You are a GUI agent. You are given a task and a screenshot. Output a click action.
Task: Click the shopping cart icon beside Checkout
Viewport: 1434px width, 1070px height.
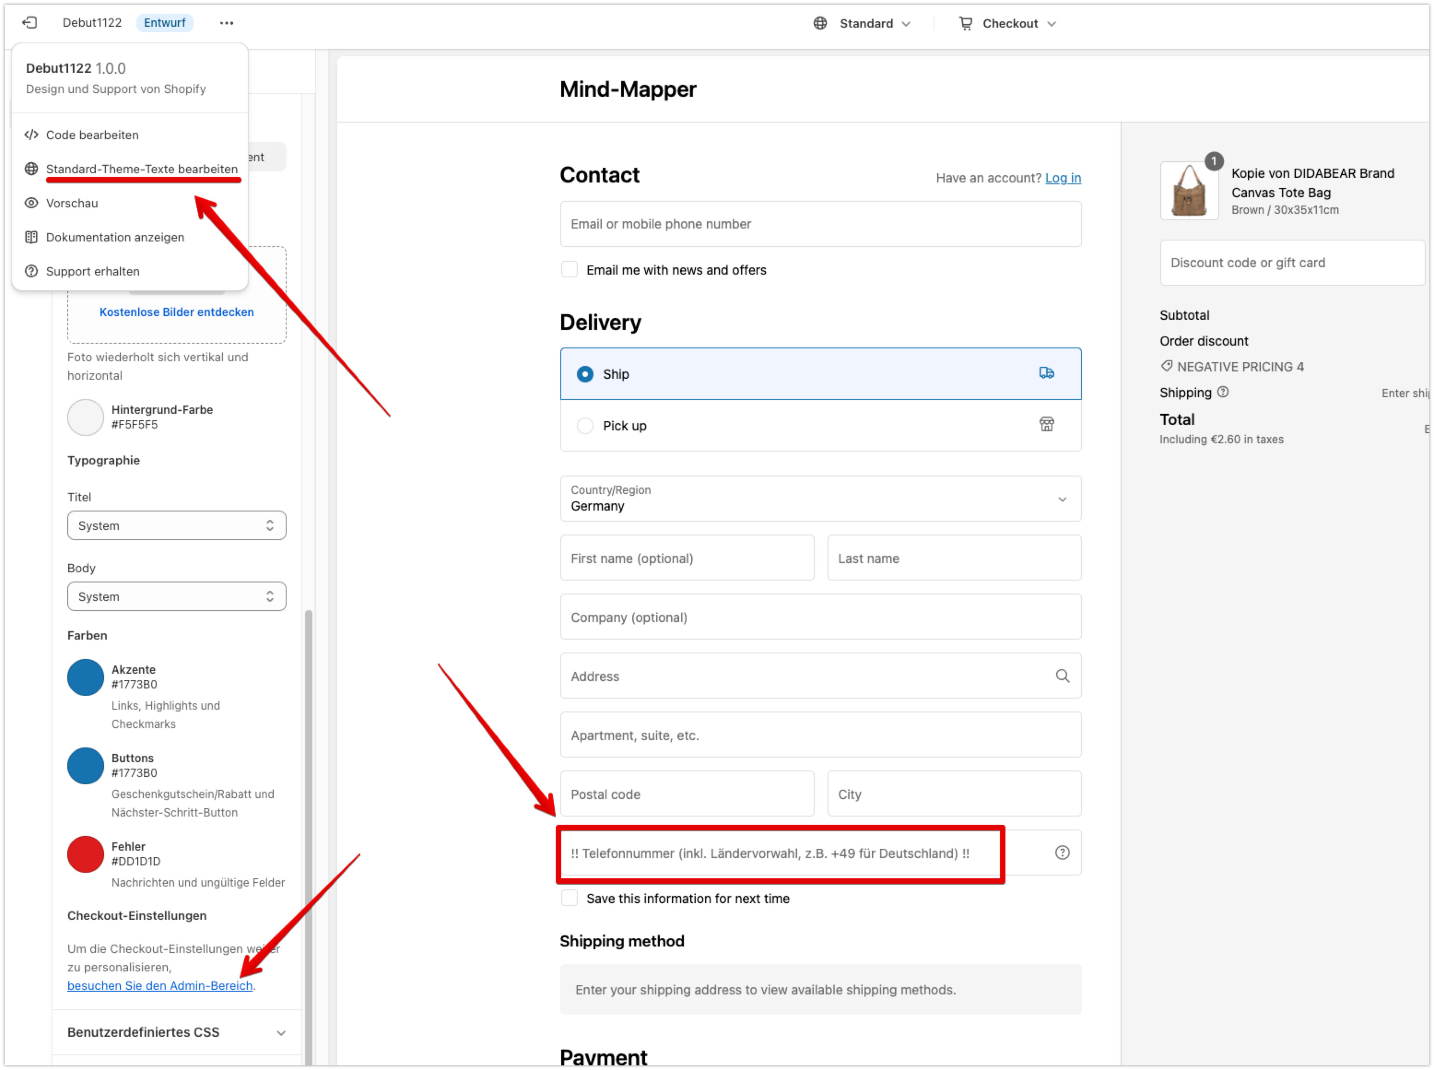966,24
